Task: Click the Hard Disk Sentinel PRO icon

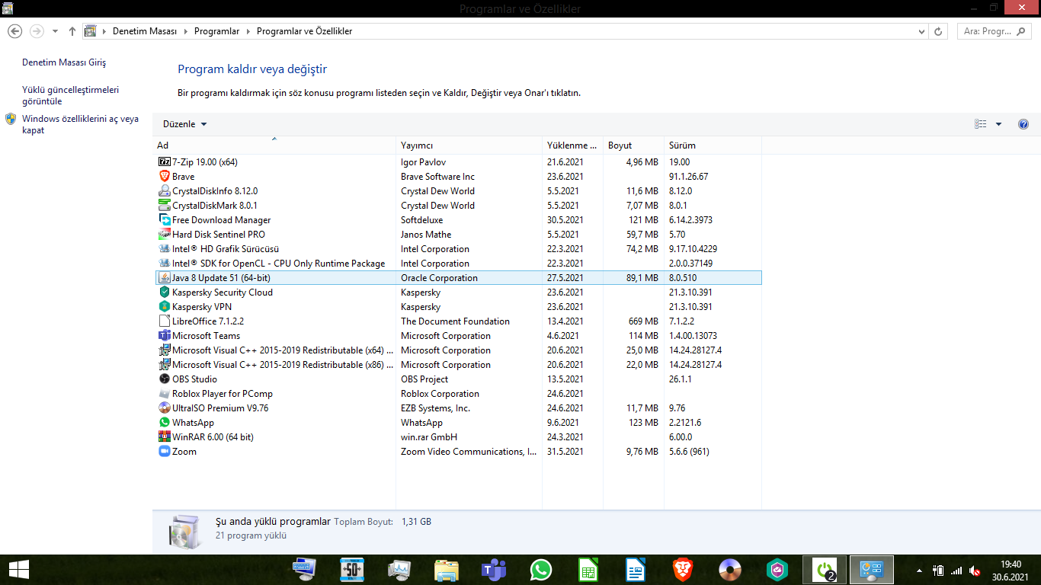Action: tap(165, 234)
